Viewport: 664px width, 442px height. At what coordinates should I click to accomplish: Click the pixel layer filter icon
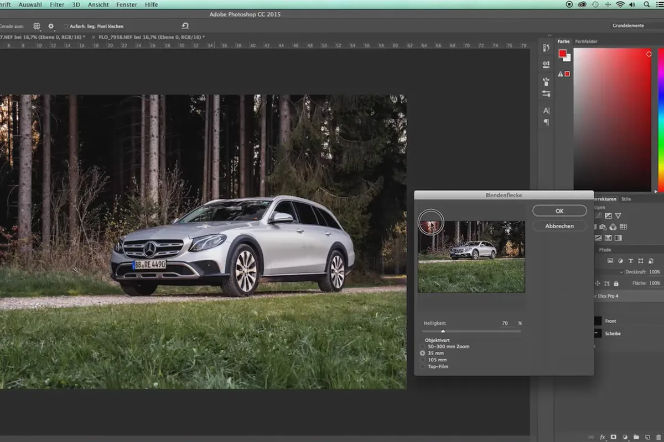pos(610,260)
